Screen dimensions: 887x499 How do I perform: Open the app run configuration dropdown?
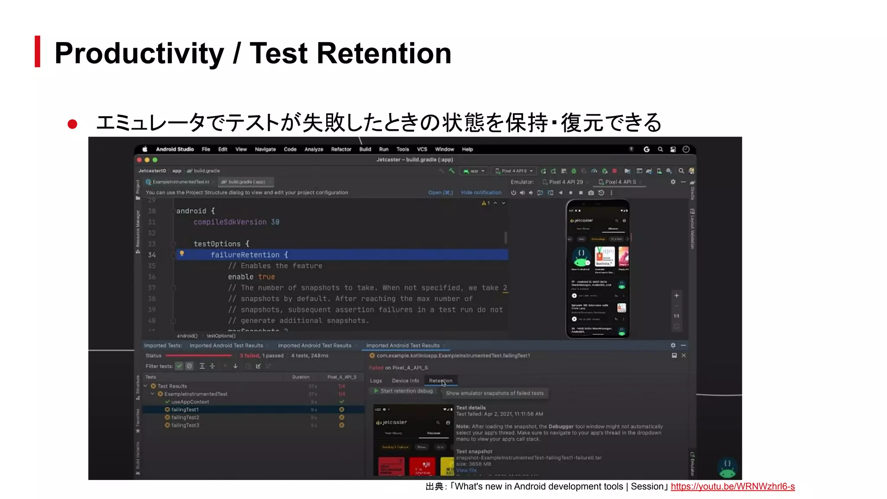tap(474, 171)
